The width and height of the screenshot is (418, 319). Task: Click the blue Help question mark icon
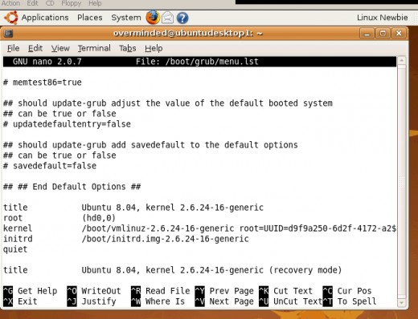pyautogui.click(x=182, y=18)
